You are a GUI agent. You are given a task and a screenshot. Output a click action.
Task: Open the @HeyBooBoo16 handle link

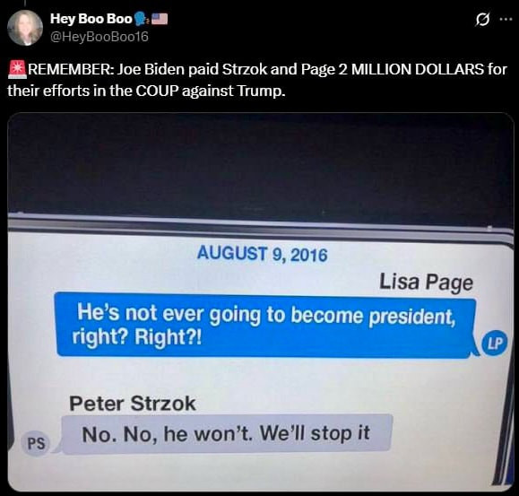click(99, 37)
